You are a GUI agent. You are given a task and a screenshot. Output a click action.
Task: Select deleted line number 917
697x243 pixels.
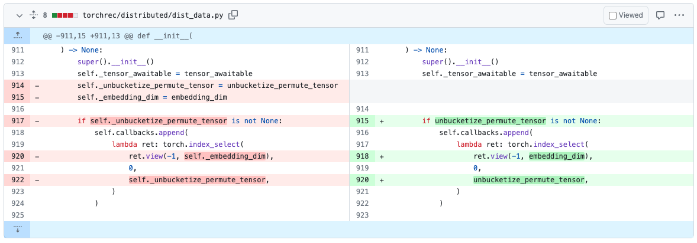17,121
